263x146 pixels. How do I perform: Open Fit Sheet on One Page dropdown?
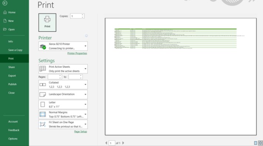[x=63, y=125]
